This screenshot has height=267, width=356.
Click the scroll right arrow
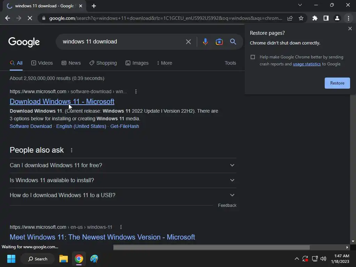[x=347, y=247]
